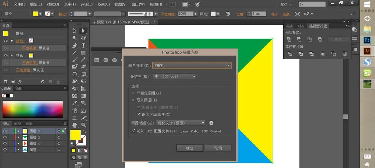375x168 pixels.
Task: Select the Direct Selection tool
Action: (84, 31)
